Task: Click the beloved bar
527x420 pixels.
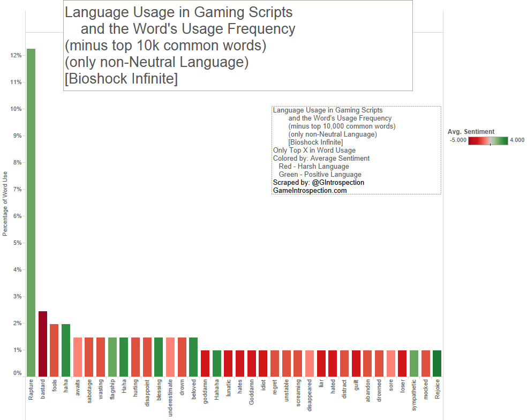Action: point(193,357)
